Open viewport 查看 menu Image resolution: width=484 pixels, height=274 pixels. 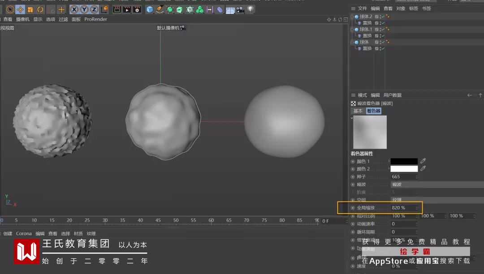pos(8,19)
